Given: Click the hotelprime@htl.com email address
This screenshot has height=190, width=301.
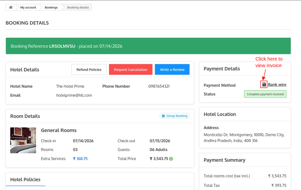Looking at the screenshot, I should click(74, 95).
